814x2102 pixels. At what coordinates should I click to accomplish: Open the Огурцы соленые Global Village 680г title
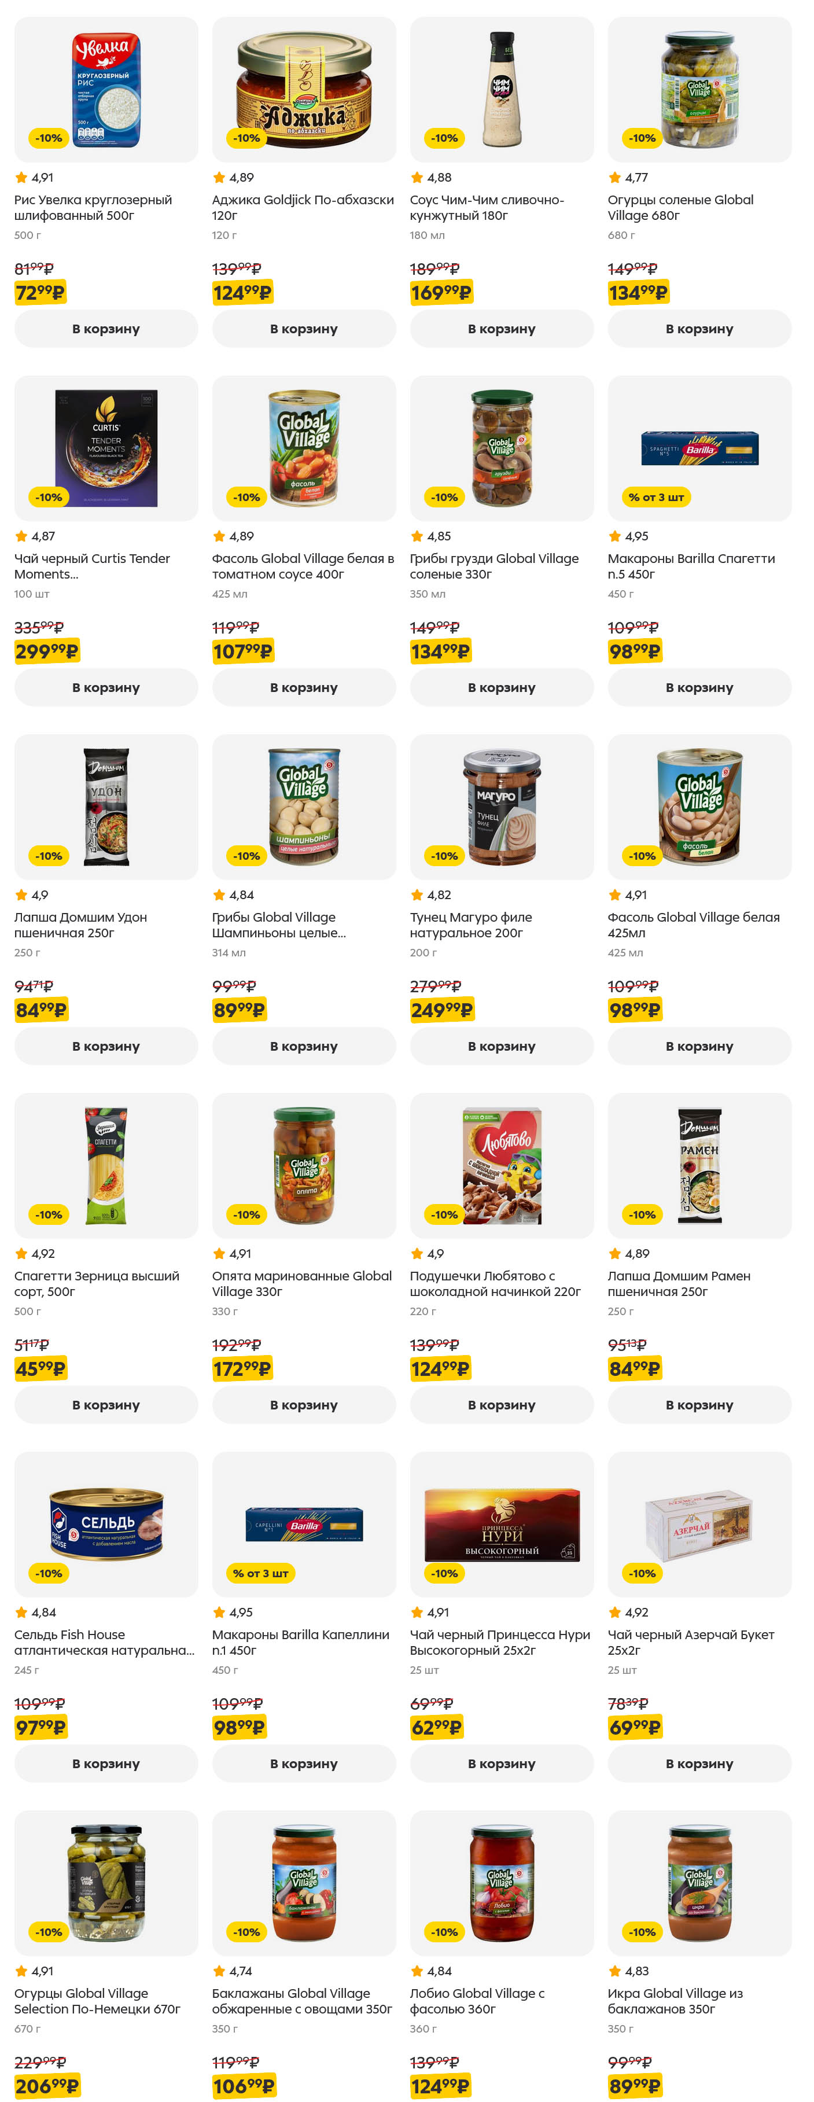[679, 207]
